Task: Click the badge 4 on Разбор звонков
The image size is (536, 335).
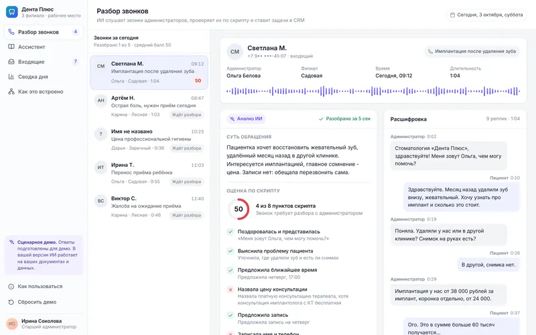Action: pos(76,31)
